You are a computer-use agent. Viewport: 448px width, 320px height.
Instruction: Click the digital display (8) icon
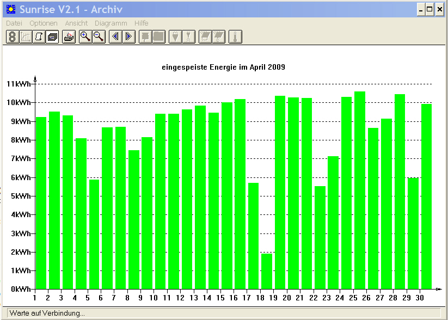click(x=13, y=37)
